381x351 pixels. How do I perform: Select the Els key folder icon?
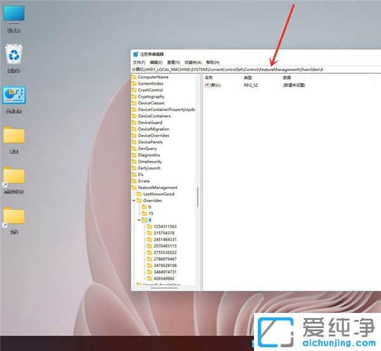point(134,175)
